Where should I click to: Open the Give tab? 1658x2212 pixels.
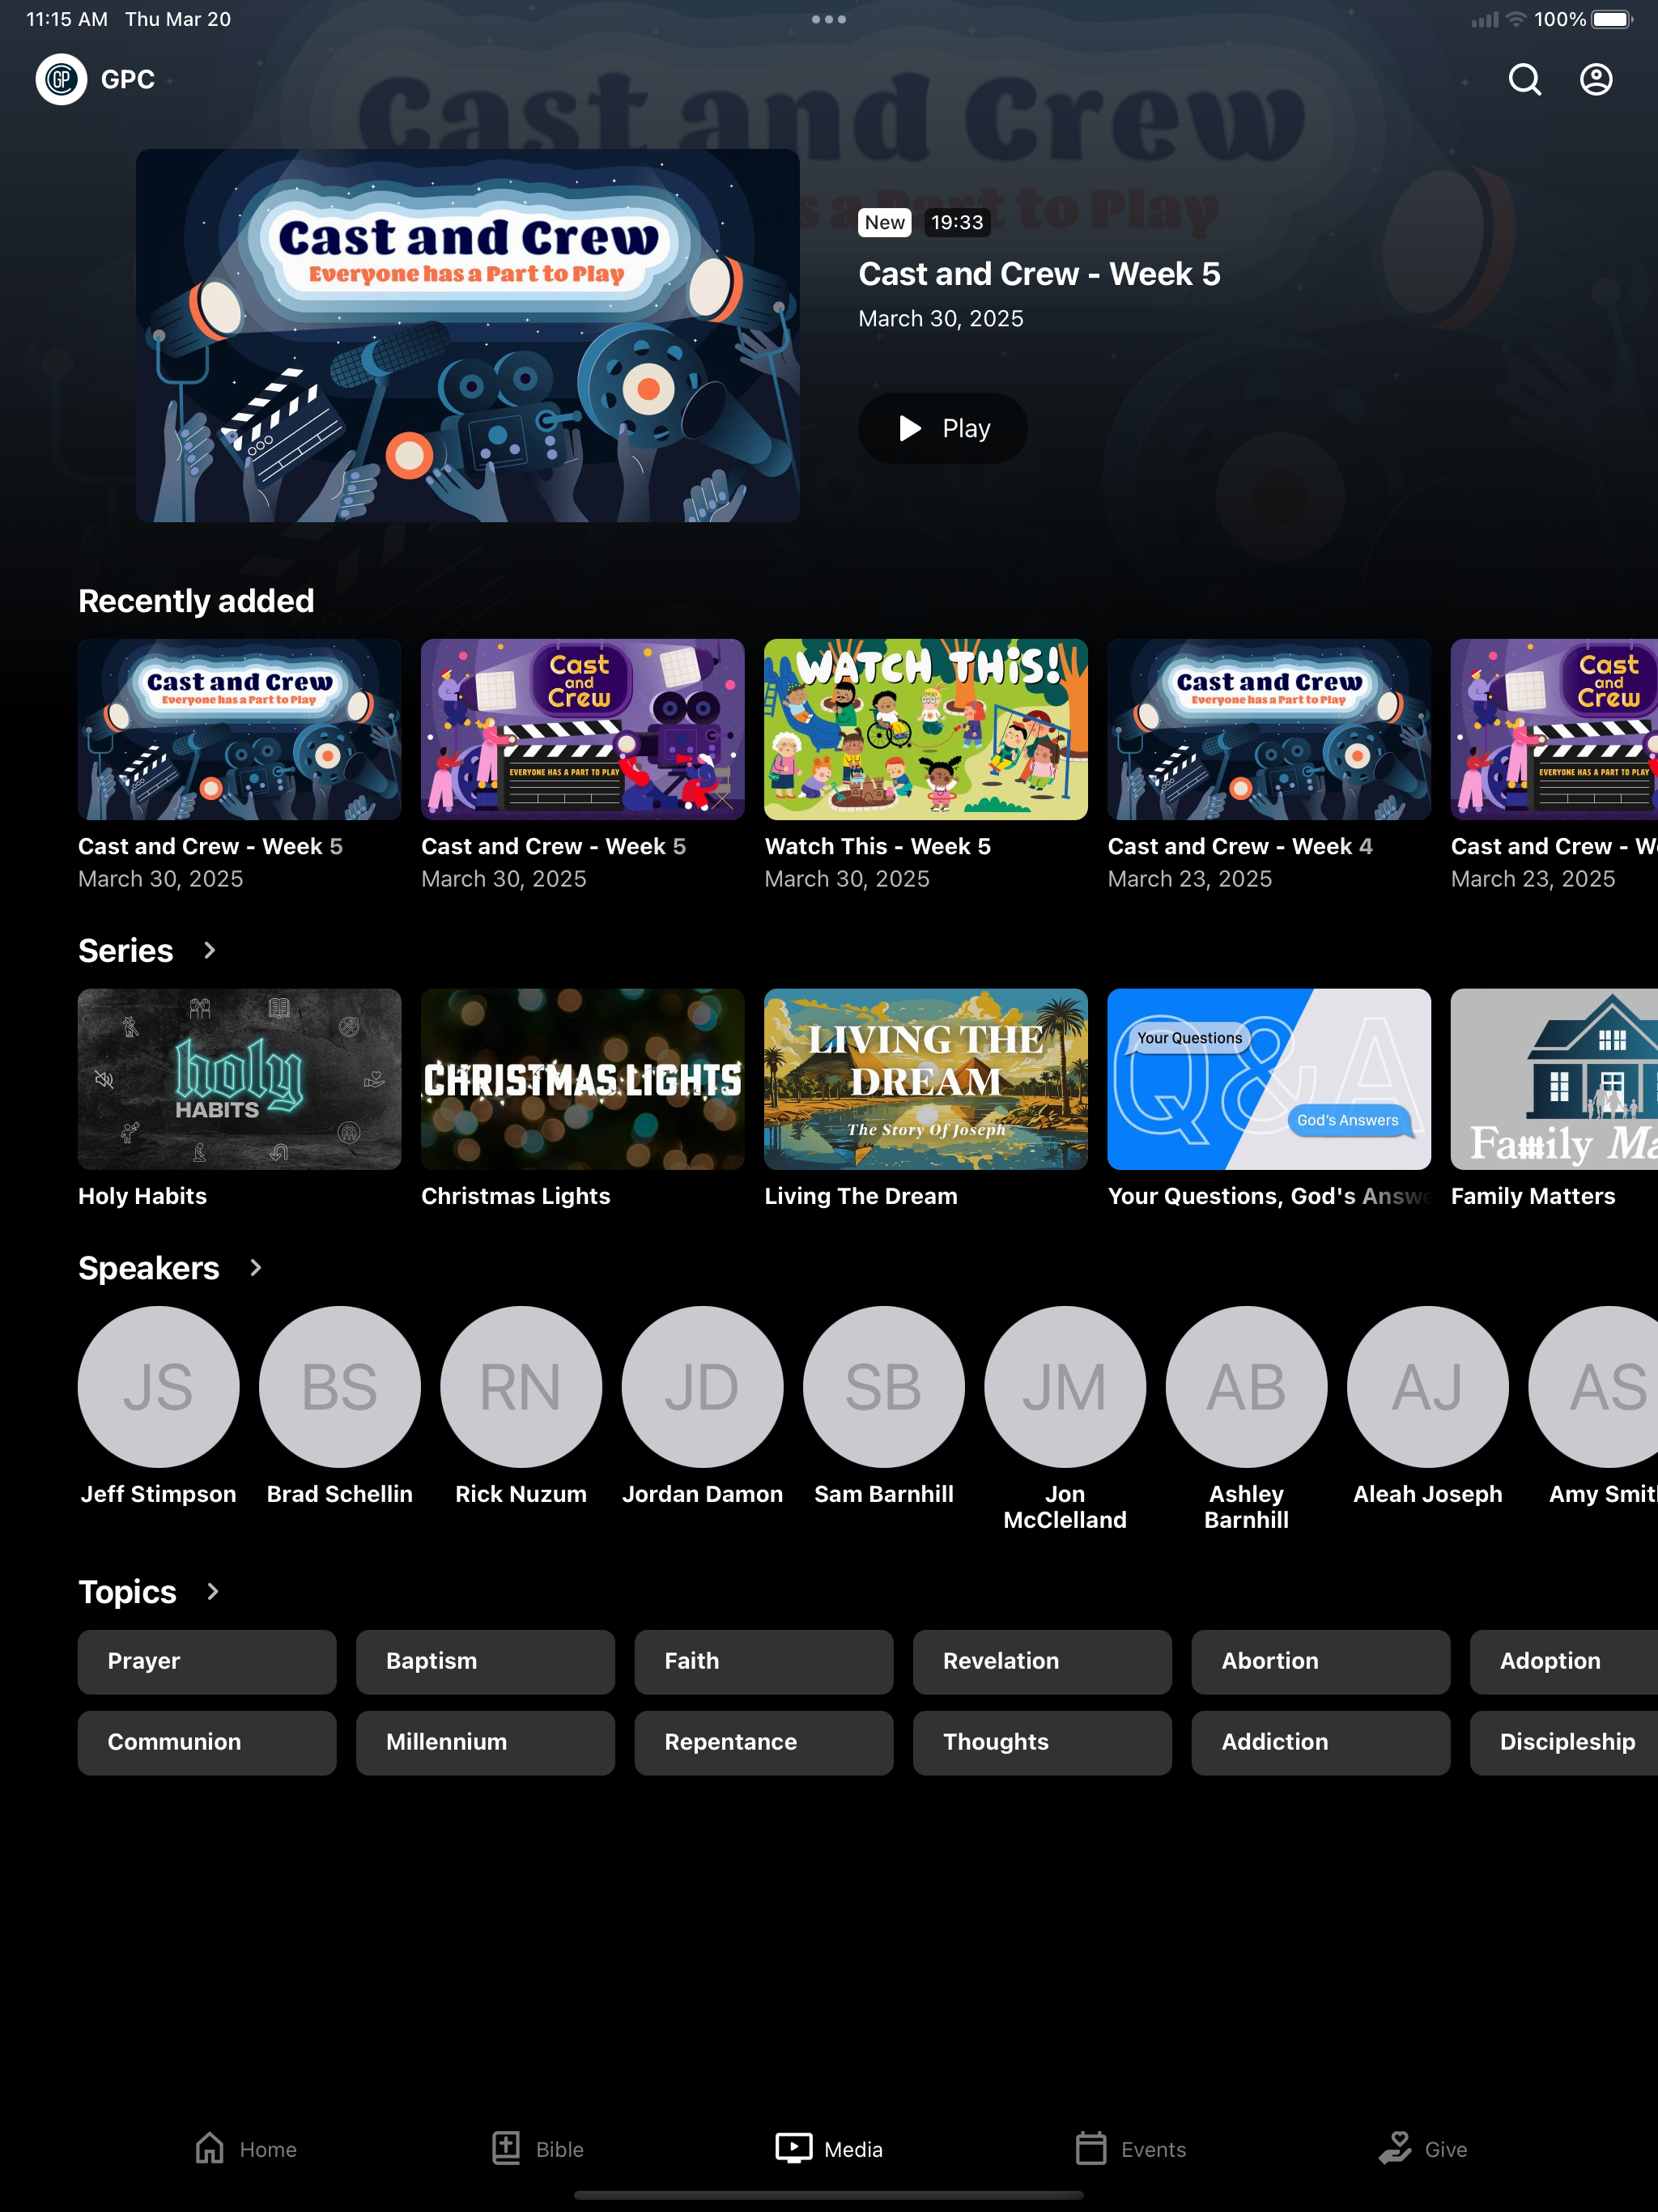click(x=1422, y=2149)
